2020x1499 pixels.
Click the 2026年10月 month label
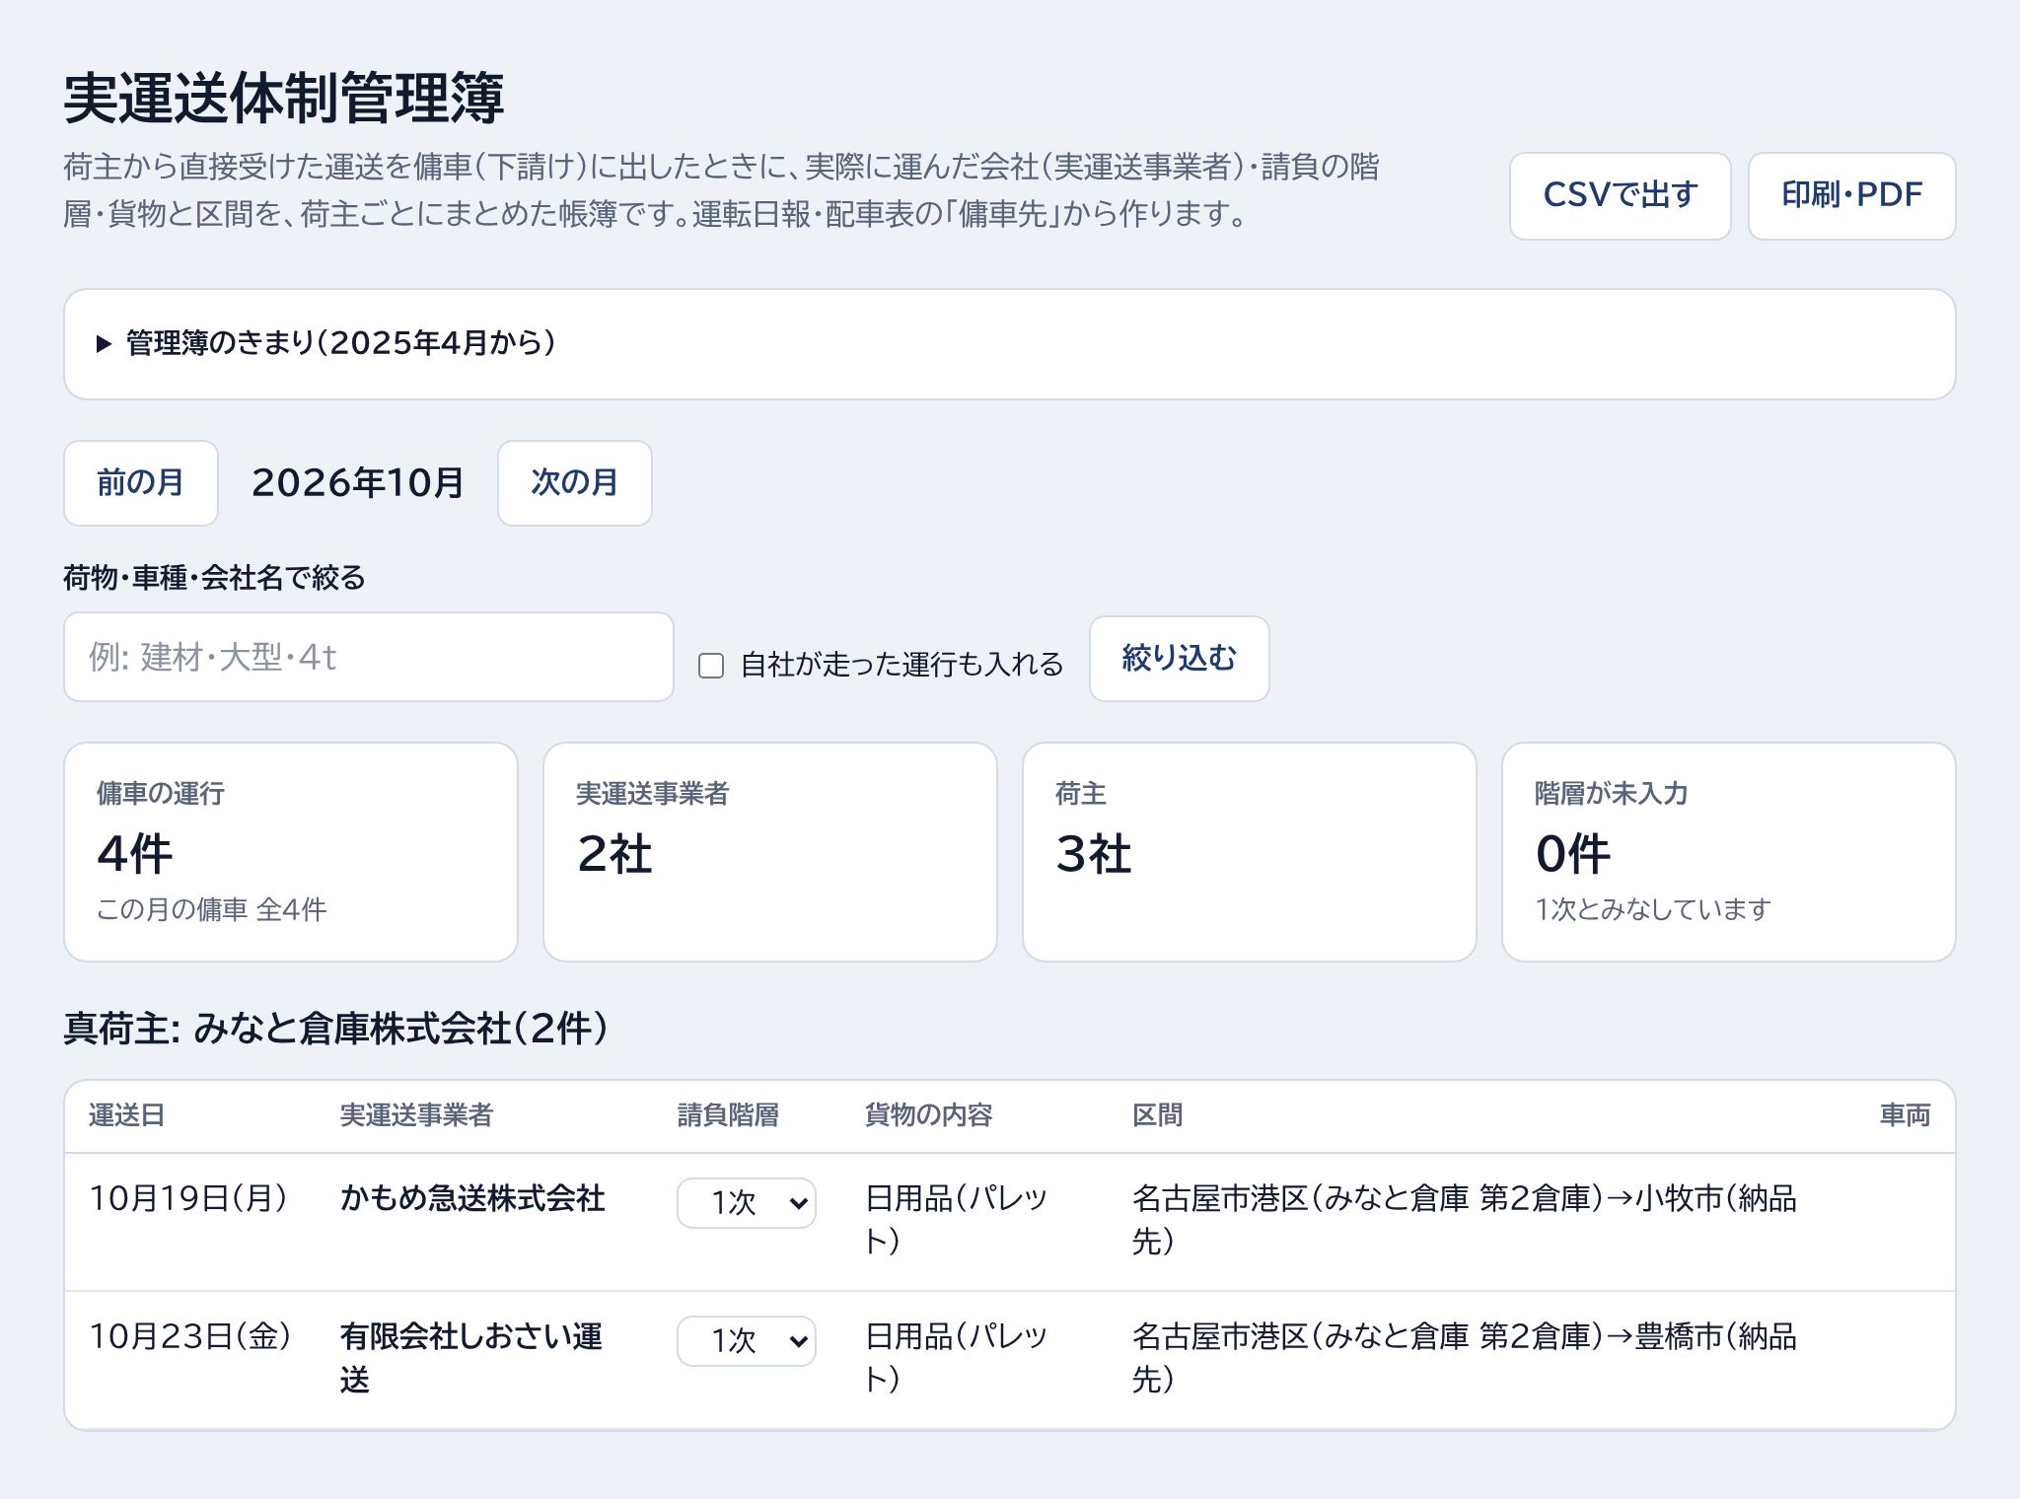tap(357, 483)
